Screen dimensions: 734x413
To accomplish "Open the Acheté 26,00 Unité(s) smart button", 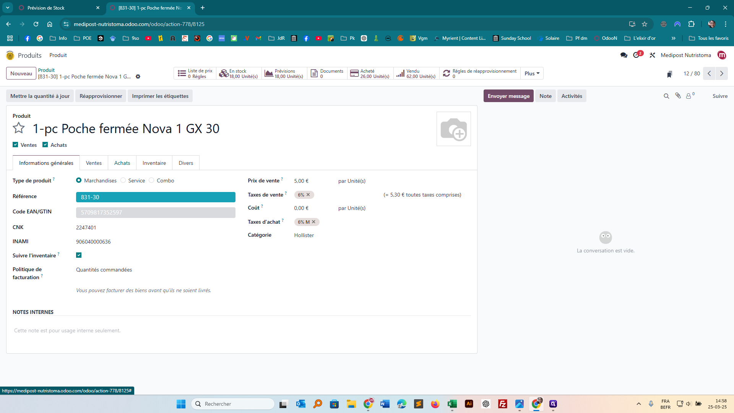I will click(370, 73).
